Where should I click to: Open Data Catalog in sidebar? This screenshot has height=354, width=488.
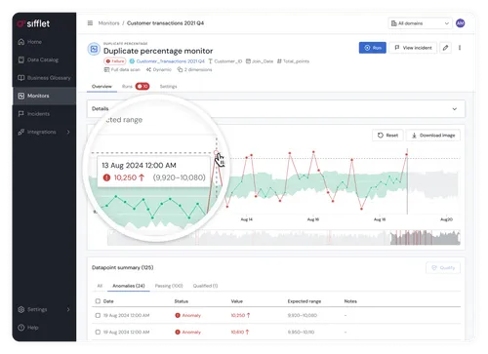[43, 59]
